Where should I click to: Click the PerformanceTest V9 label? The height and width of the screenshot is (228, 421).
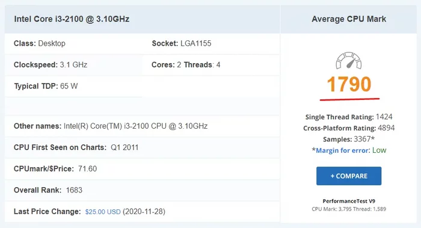(x=349, y=201)
